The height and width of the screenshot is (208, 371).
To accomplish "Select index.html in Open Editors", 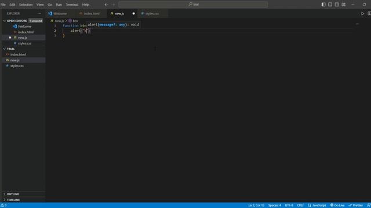I will coord(26,32).
